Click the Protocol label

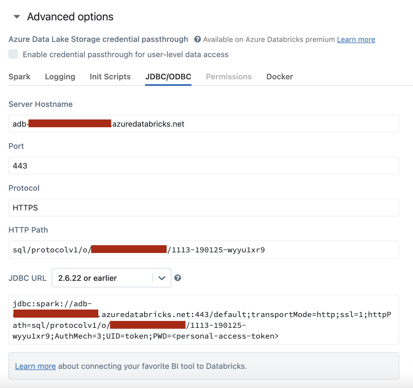(24, 188)
